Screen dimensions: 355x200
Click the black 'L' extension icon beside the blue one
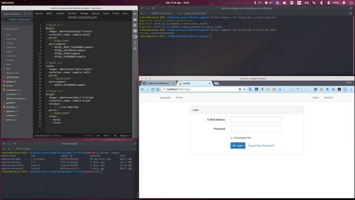pyautogui.click(x=256, y=89)
